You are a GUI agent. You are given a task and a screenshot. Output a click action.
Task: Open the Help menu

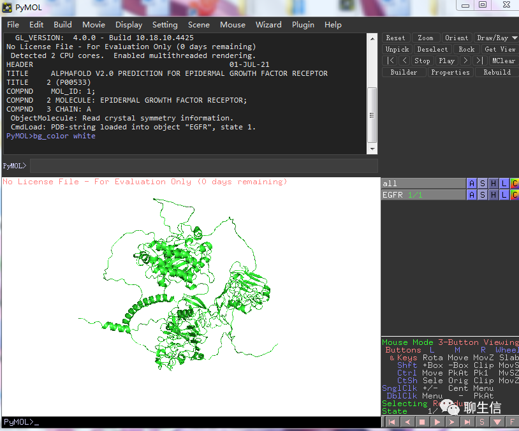pos(333,25)
